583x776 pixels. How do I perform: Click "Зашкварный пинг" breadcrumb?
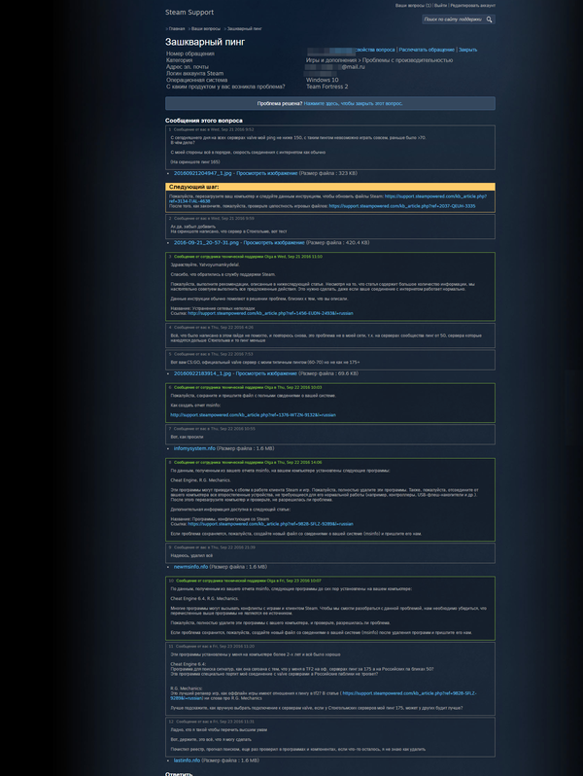click(x=244, y=29)
